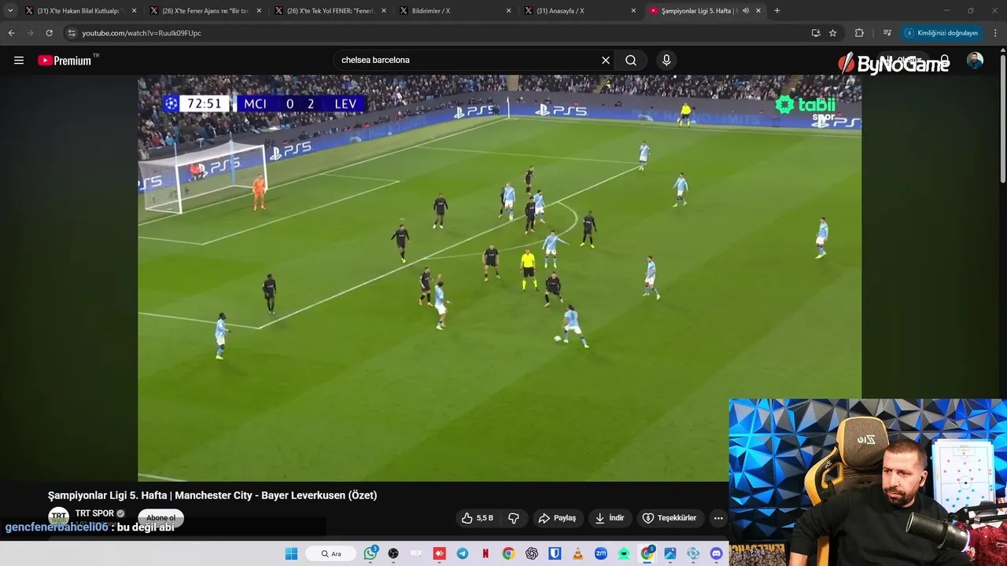Go back with the browser back arrow
Viewport: 1007px width, 566px height.
11,33
